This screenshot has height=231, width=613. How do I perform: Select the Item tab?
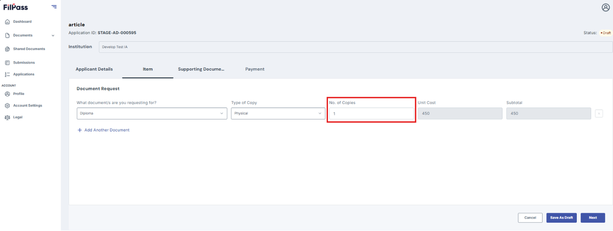[x=148, y=69]
